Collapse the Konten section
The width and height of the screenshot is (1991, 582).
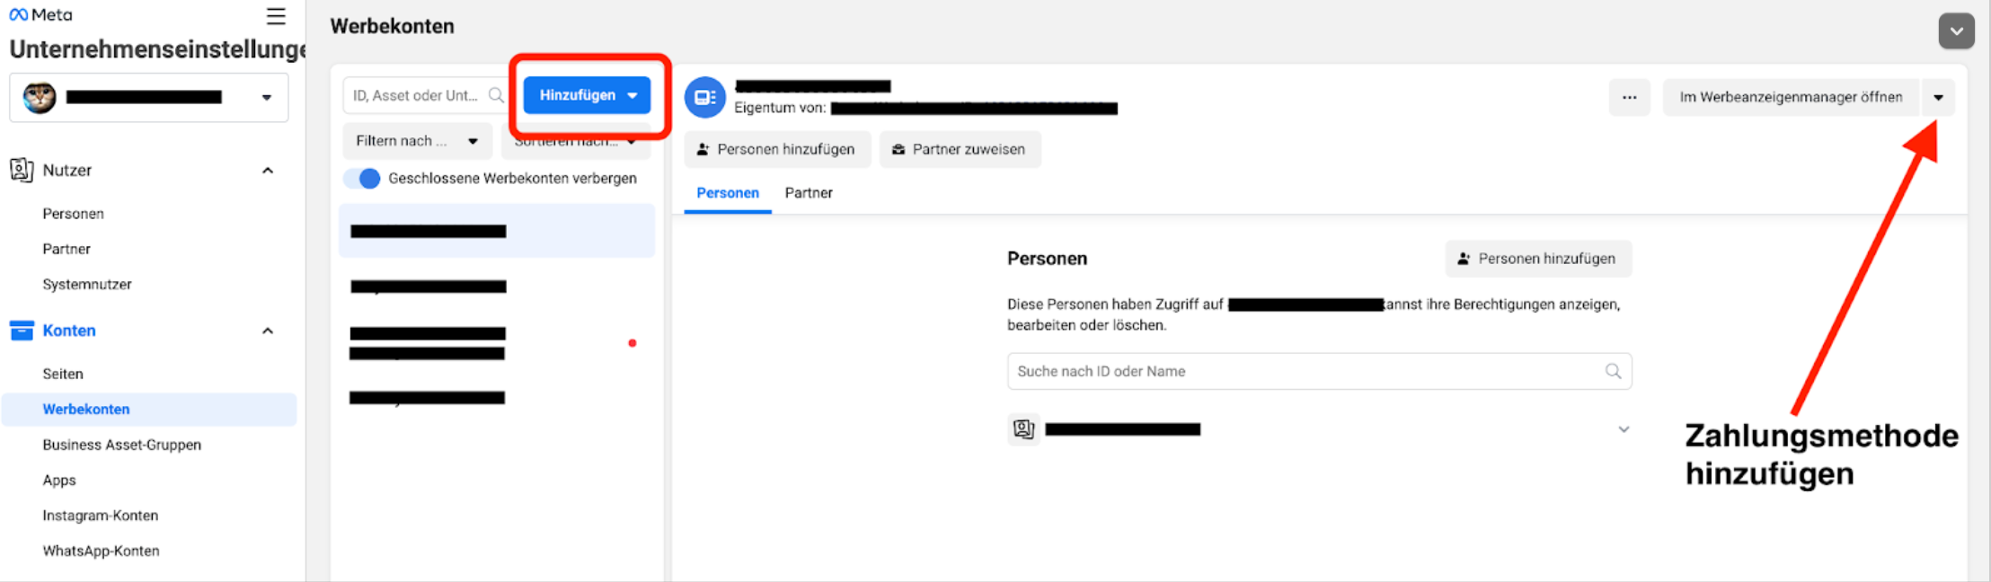tap(267, 331)
